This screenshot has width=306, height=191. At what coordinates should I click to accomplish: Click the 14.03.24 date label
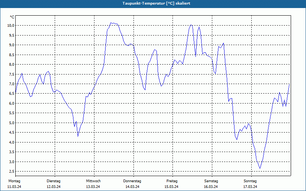pyautogui.click(x=132, y=187)
